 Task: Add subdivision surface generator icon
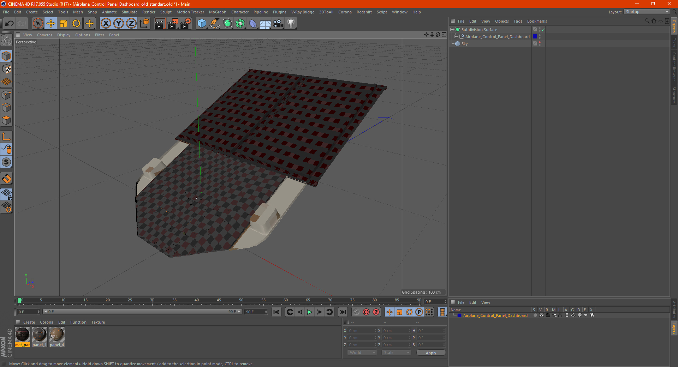(227, 24)
